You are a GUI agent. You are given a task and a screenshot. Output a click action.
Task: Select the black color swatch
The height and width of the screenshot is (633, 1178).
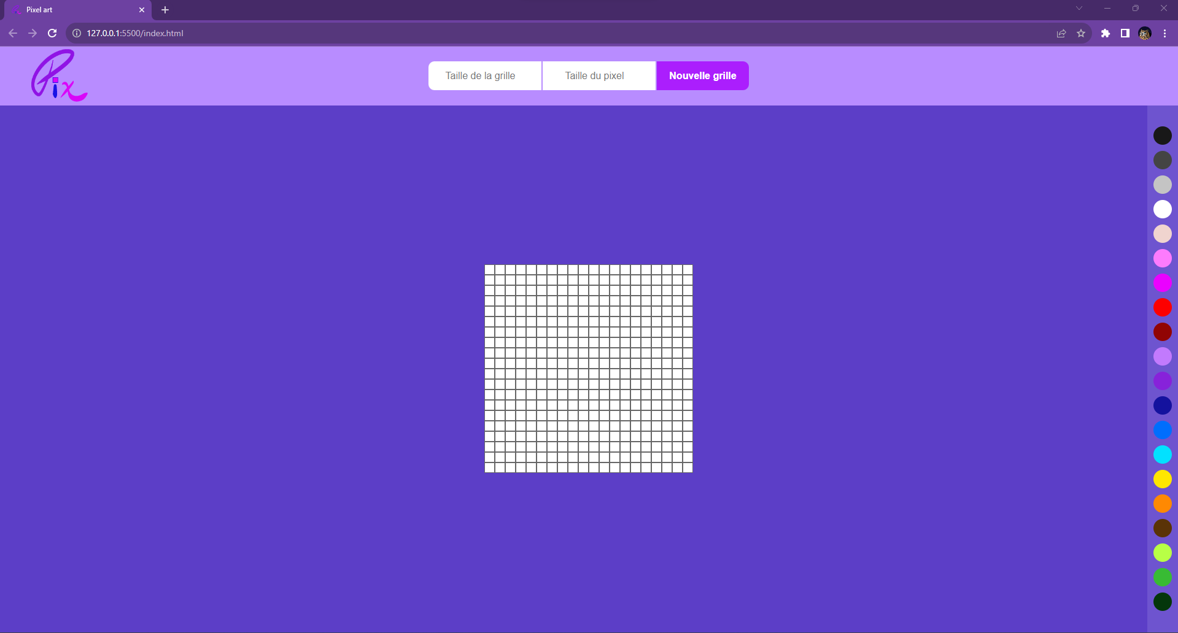[1162, 136]
